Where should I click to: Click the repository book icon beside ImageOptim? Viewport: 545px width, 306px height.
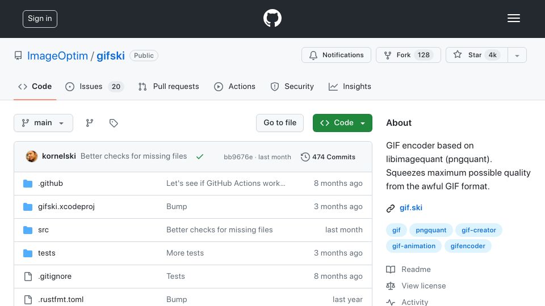tap(18, 56)
